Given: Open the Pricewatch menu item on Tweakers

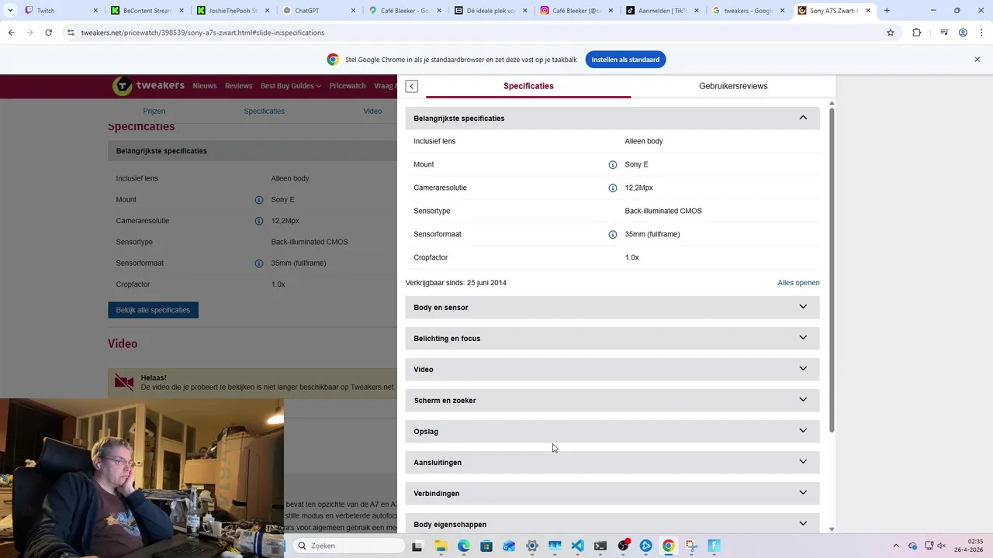Looking at the screenshot, I should 348,86.
